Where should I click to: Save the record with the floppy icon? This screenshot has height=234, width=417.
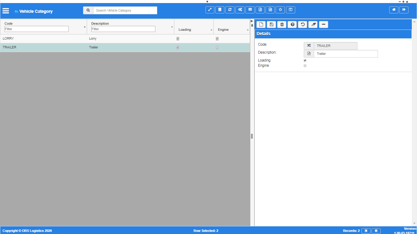[x=271, y=24]
